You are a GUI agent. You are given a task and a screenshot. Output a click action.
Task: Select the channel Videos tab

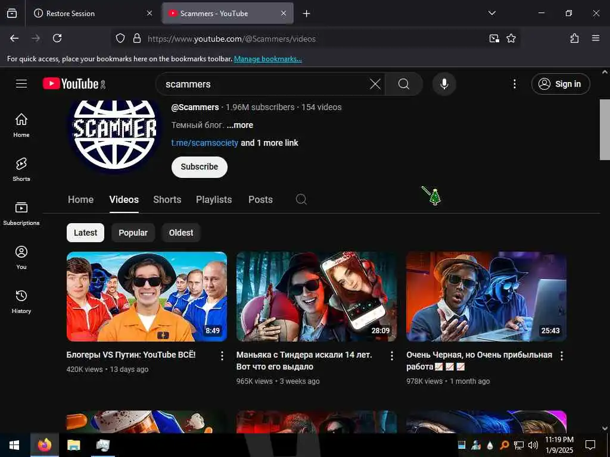point(124,199)
